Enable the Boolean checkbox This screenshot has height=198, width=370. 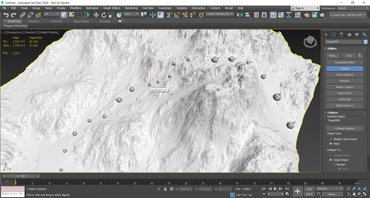(x=335, y=165)
